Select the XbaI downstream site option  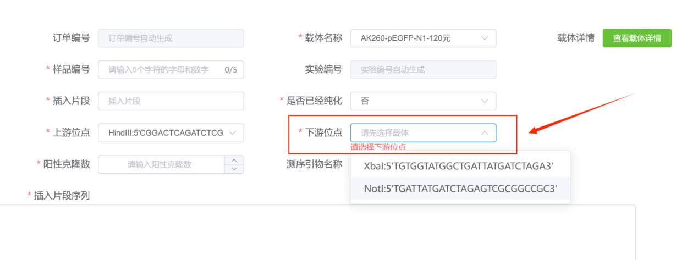point(459,166)
